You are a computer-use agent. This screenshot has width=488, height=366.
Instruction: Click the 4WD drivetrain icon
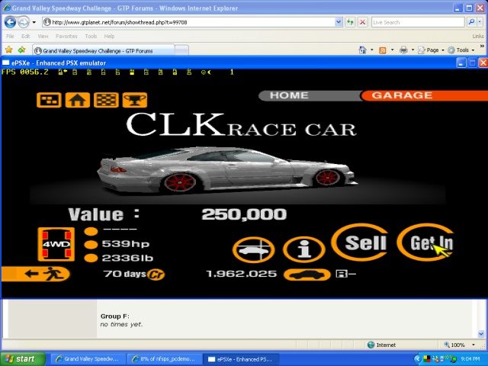point(56,244)
